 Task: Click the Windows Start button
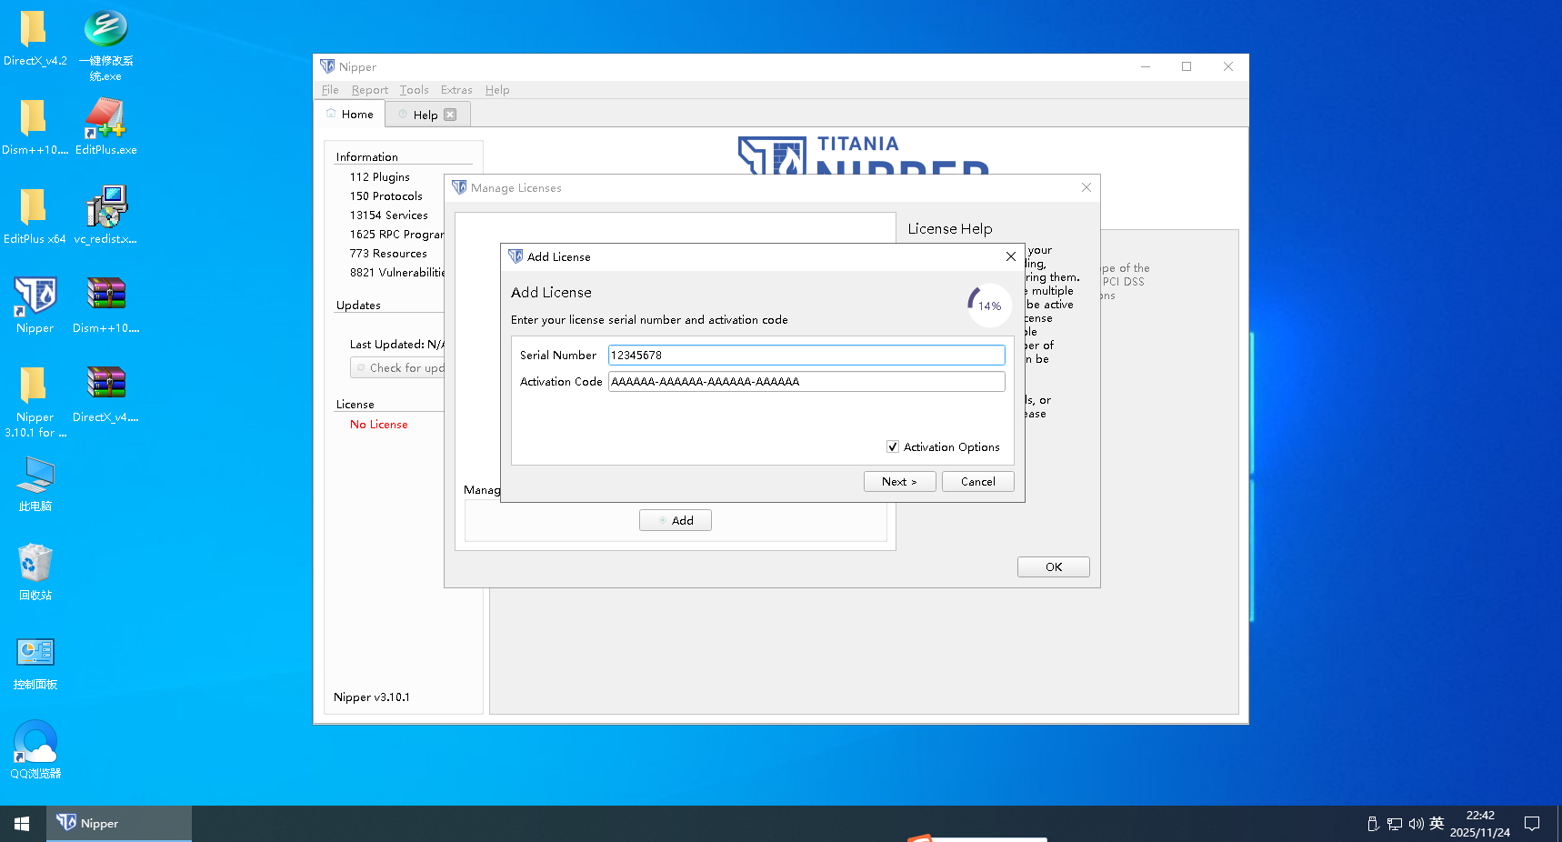(22, 824)
